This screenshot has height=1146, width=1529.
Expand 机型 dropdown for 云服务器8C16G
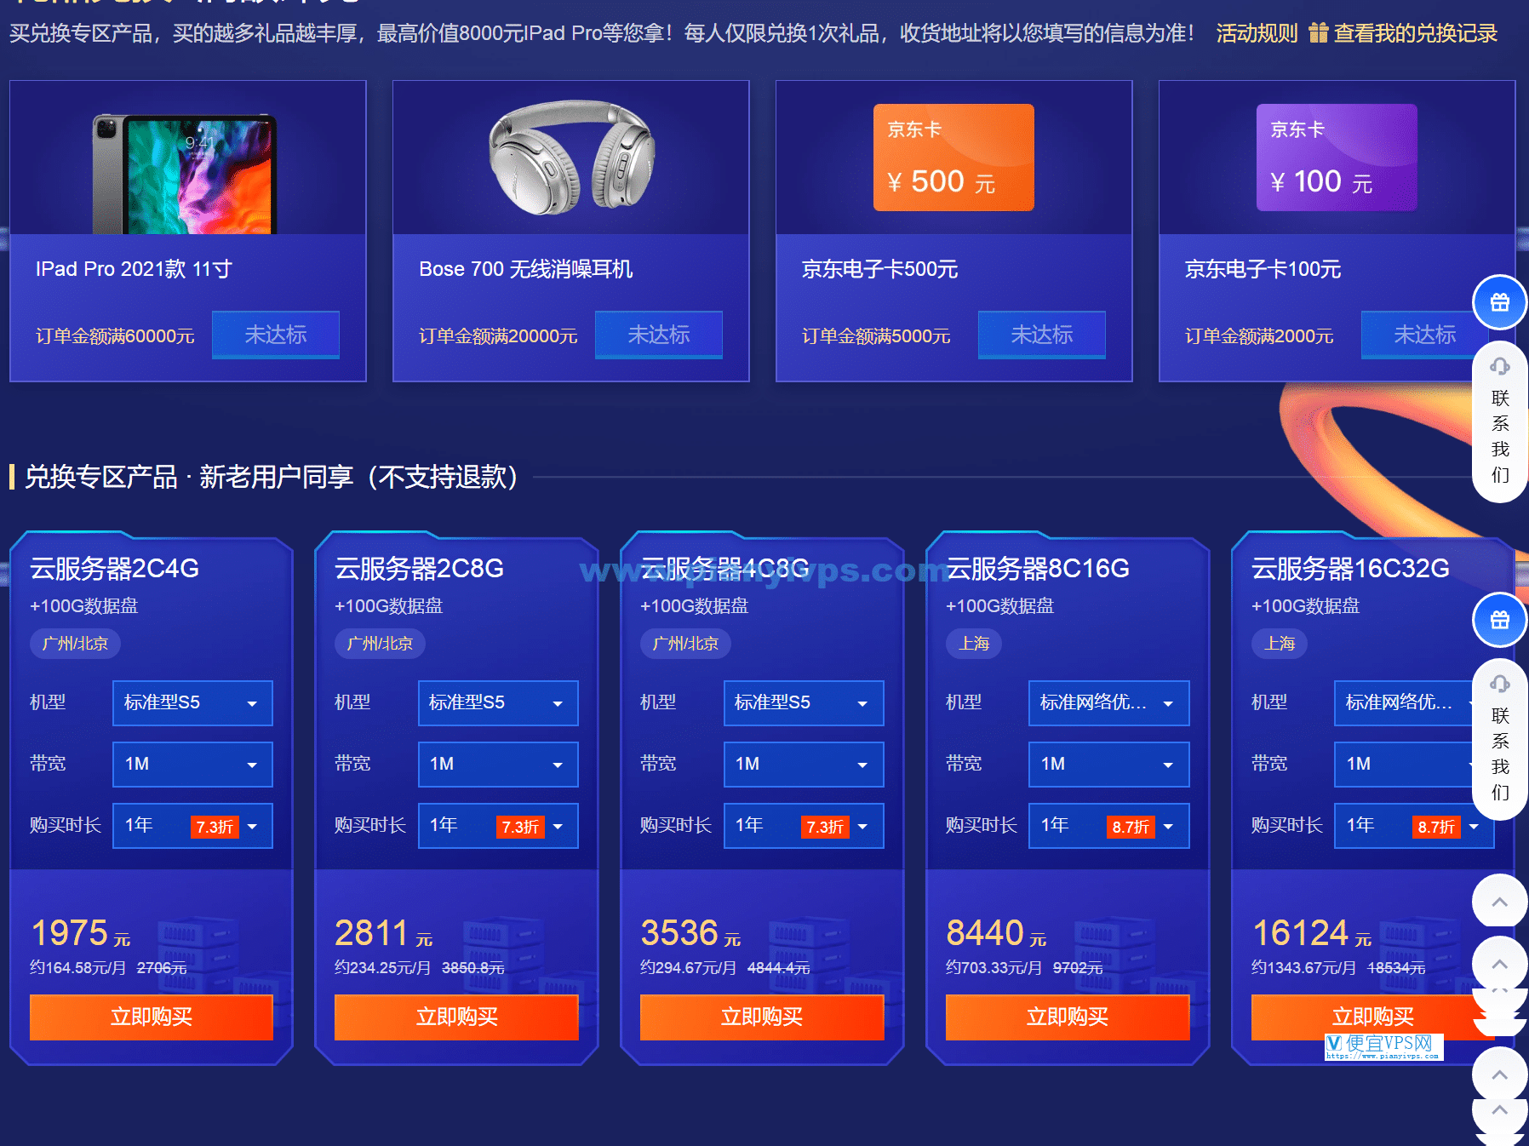point(1108,703)
